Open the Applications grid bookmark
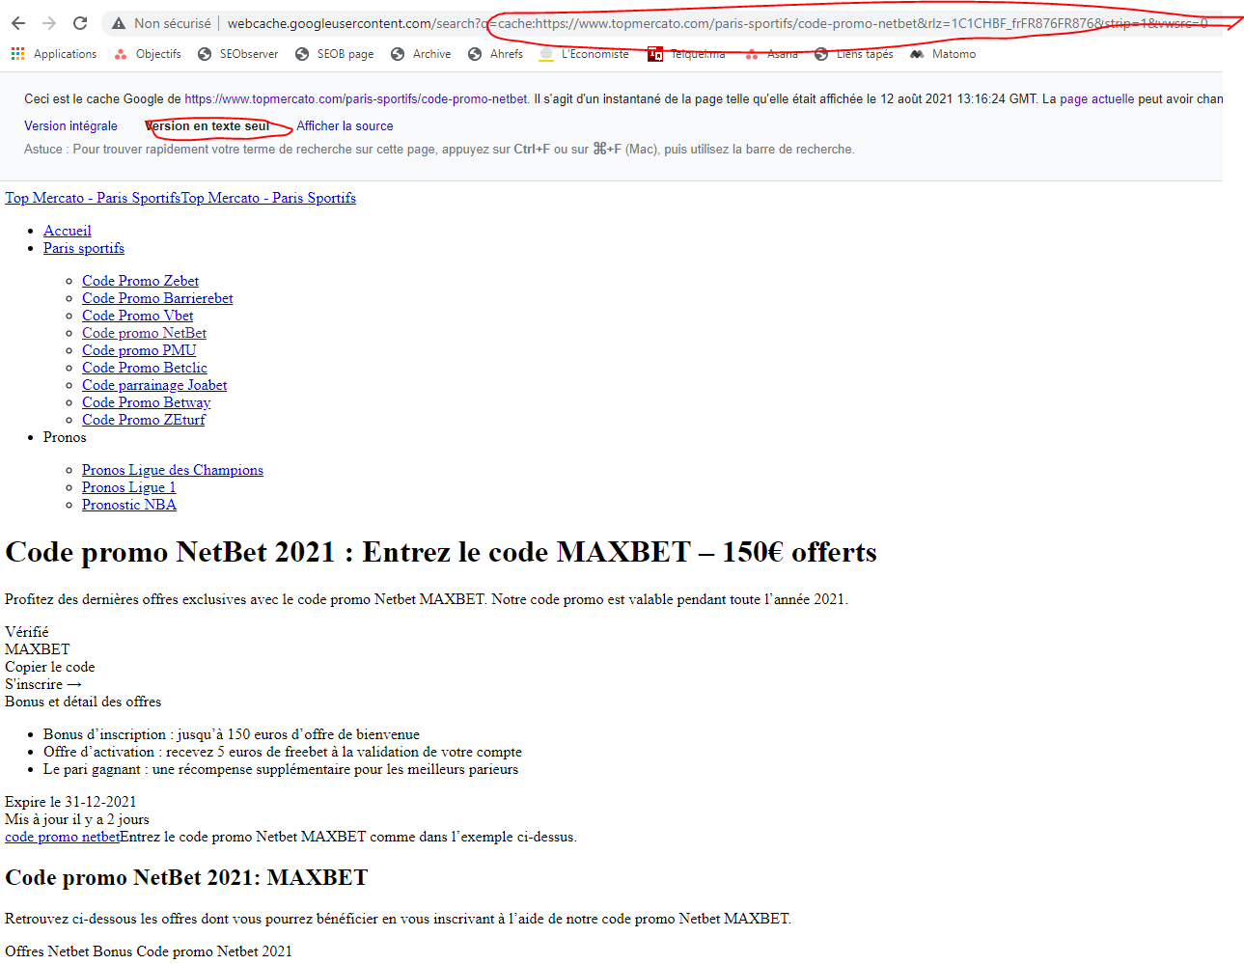 pyautogui.click(x=54, y=54)
